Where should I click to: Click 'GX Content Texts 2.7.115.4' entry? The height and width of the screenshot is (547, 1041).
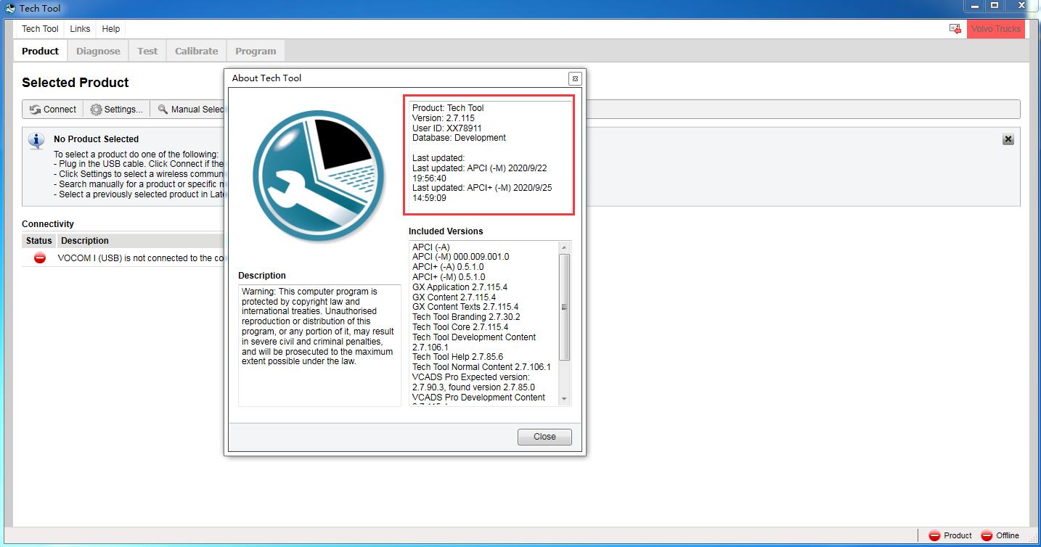pos(465,307)
